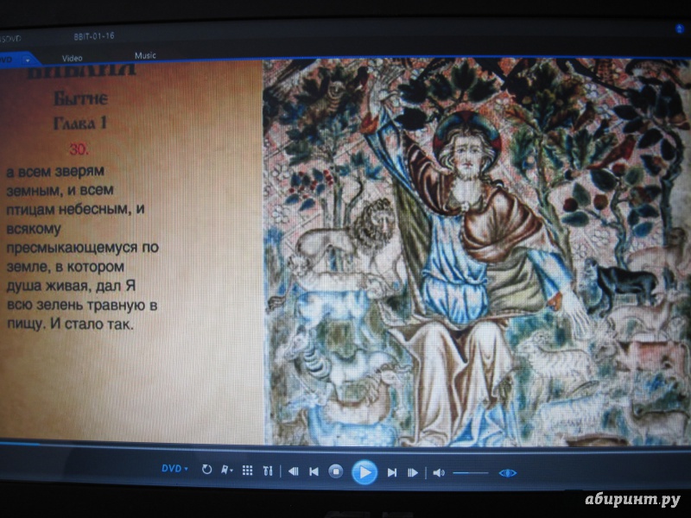Open the DVD source dropdown in control bar

[x=174, y=469]
